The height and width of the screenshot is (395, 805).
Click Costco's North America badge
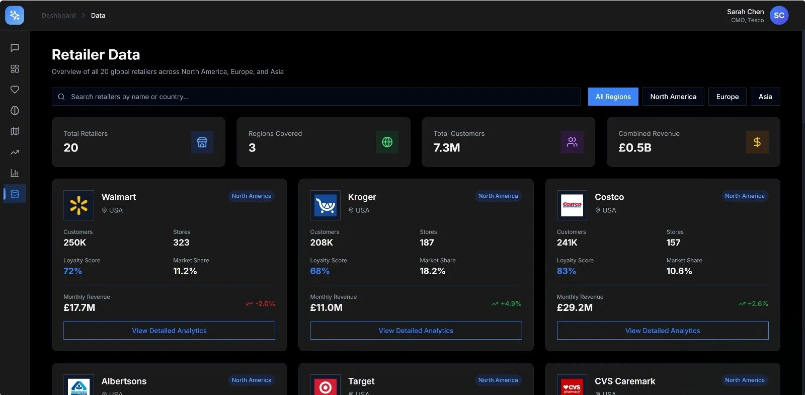(x=745, y=196)
